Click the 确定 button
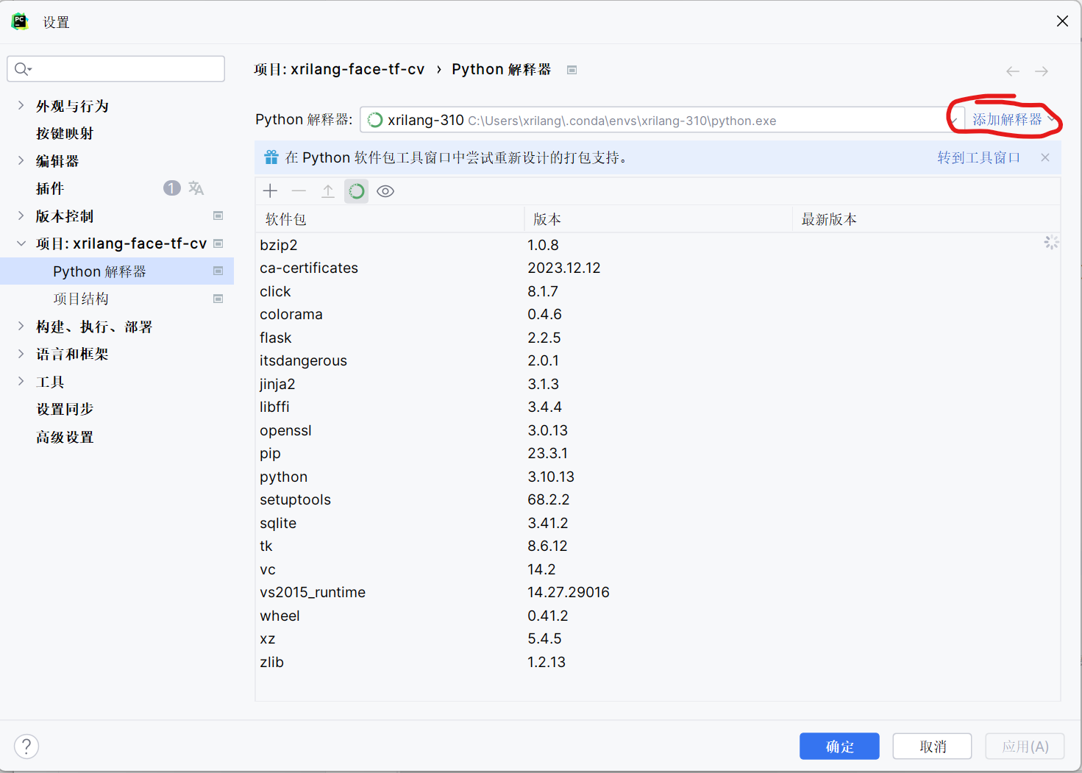The width and height of the screenshot is (1082, 773). (839, 747)
